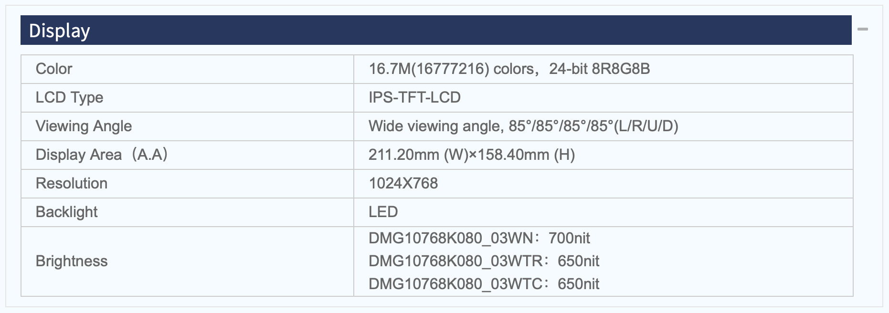
Task: Click the Wide viewing angle 85° value
Action: pos(523,126)
